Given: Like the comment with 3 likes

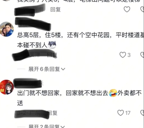Looking at the screenshot, I should pos(123,55).
